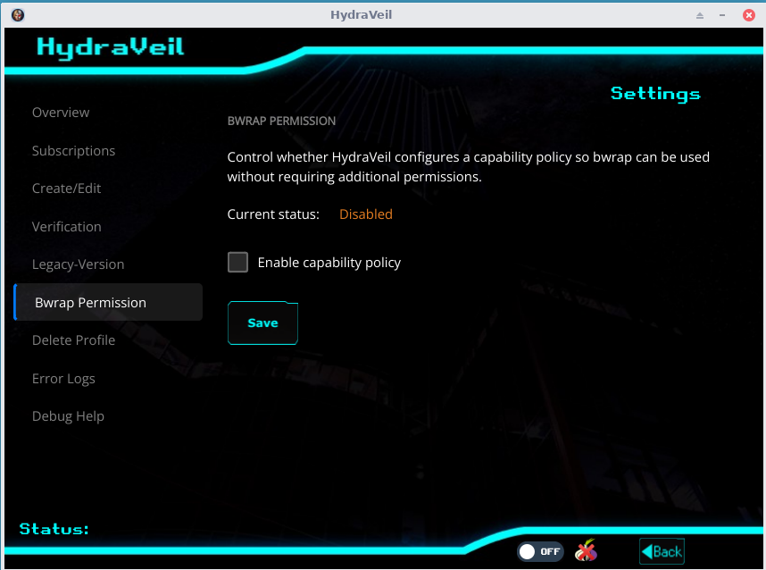
Task: Open the Delete Profile page
Action: tap(73, 340)
